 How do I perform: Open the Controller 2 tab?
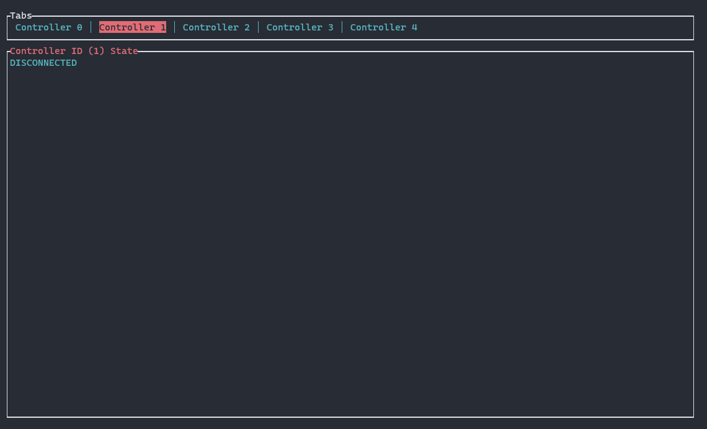[216, 27]
